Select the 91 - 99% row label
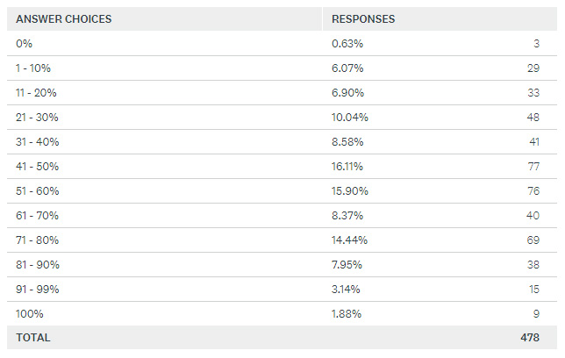Viewport: 565px width, 358px height. point(38,289)
